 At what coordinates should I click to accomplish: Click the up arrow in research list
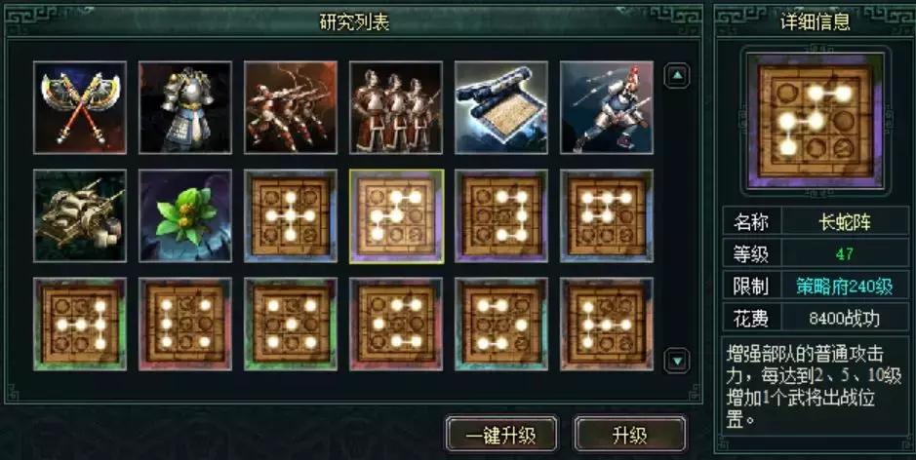tap(677, 75)
